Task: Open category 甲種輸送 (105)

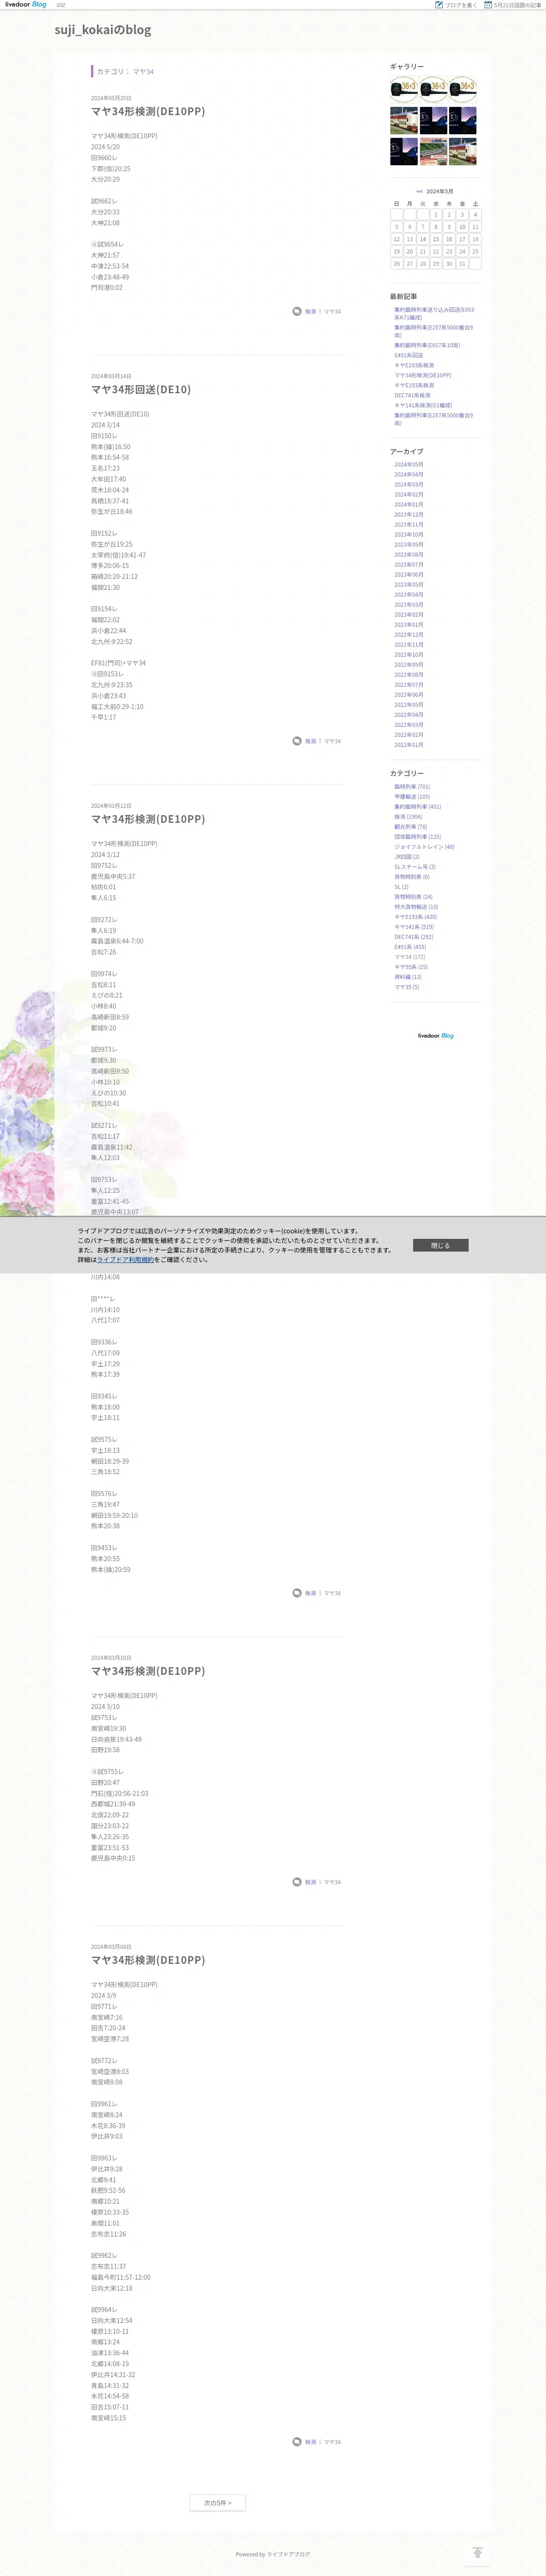Action: click(x=412, y=797)
